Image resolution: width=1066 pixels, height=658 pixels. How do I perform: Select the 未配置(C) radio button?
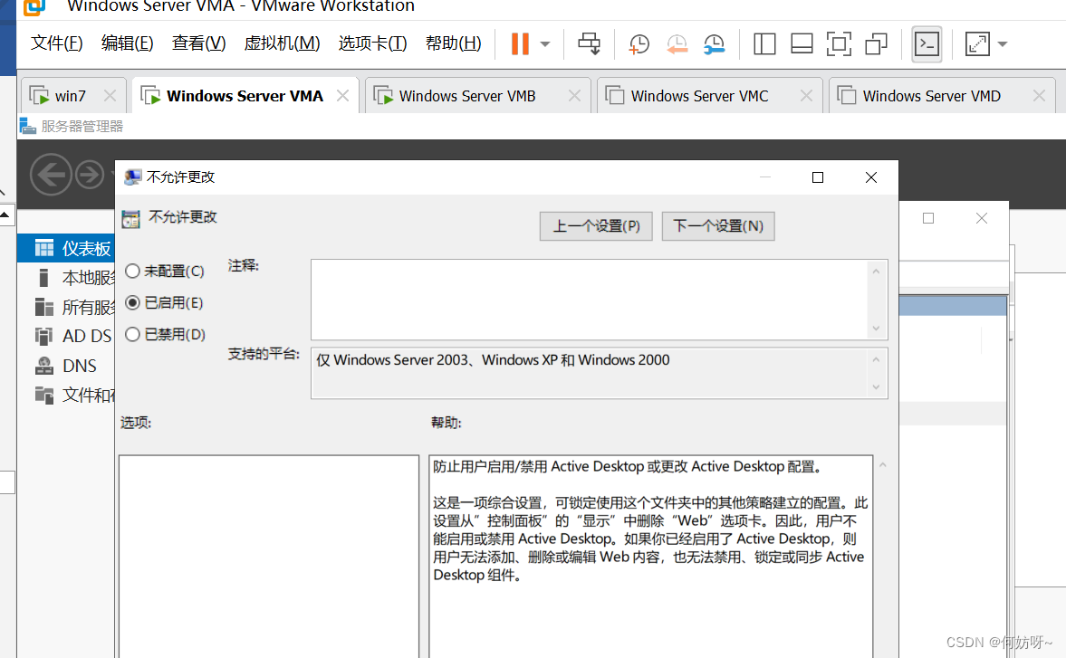(x=133, y=271)
